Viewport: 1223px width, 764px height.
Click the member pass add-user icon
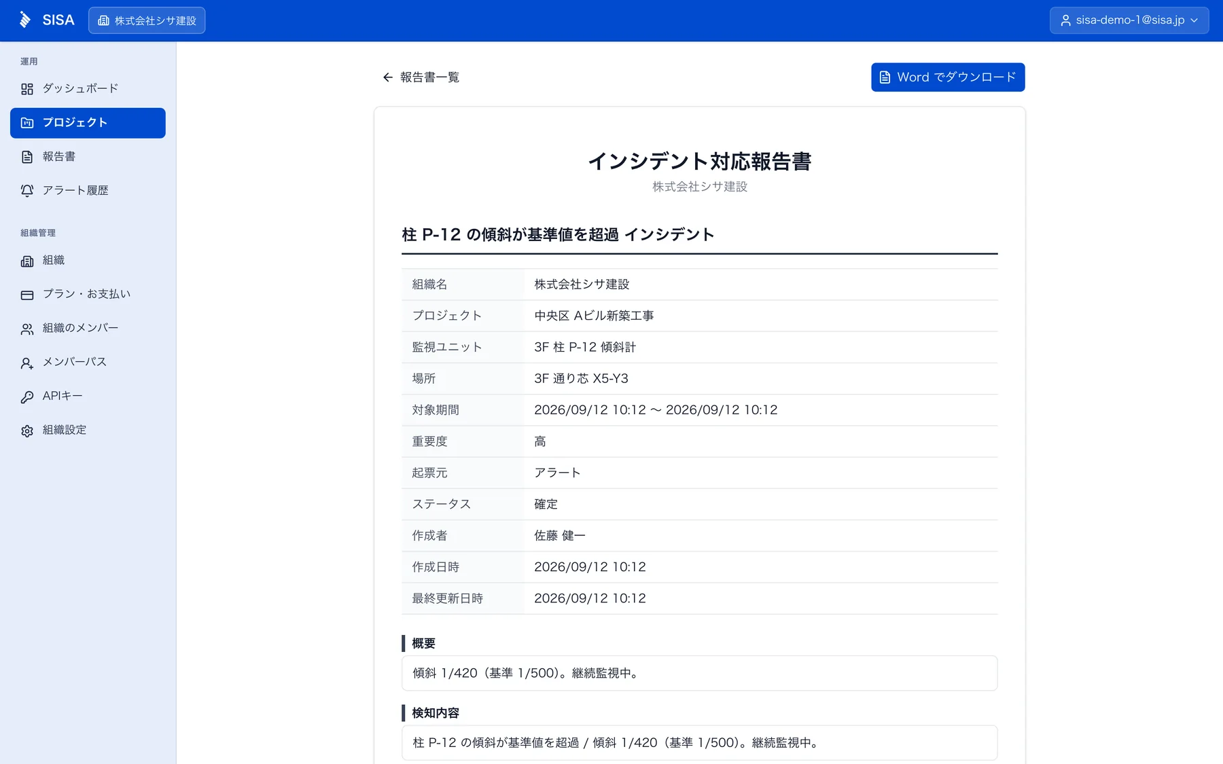coord(27,363)
